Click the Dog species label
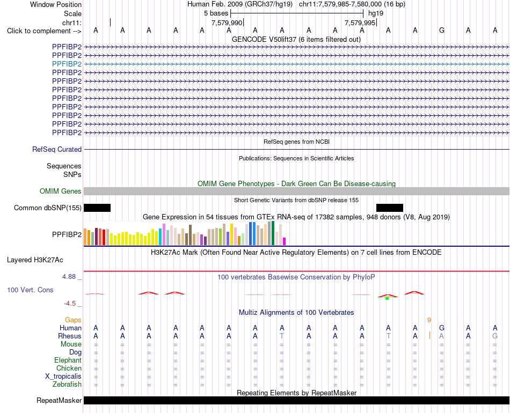The height and width of the screenshot is (413, 510). (75, 352)
